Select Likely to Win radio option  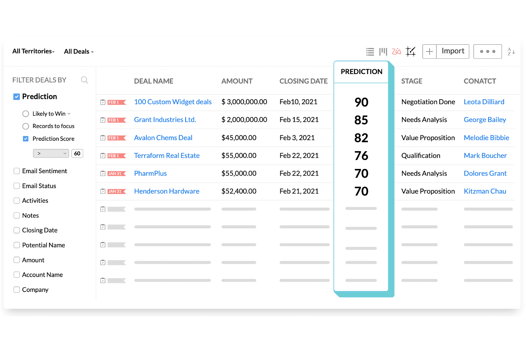click(26, 114)
